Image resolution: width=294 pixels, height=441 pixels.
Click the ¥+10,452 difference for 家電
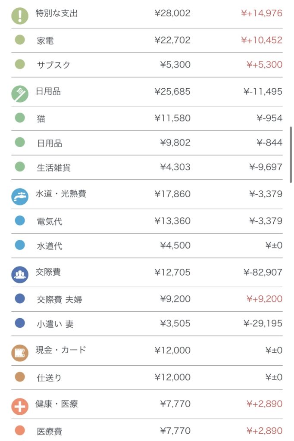pos(262,40)
